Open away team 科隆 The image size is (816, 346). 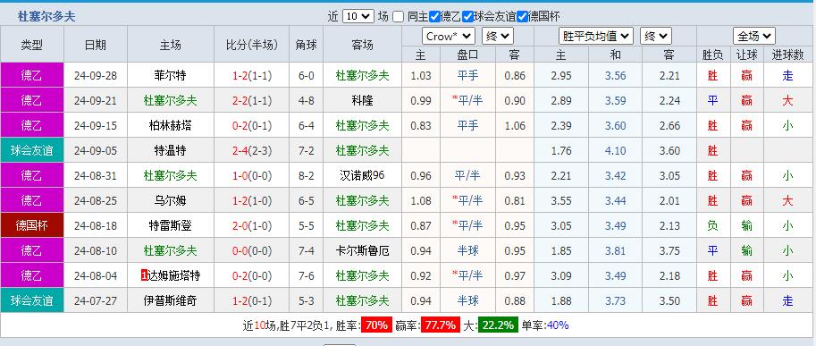[362, 100]
